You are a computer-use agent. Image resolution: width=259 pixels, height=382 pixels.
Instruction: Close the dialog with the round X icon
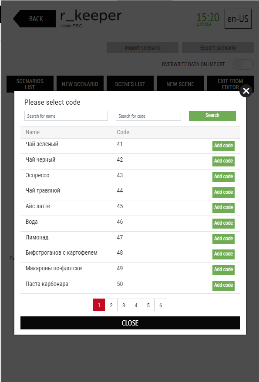click(246, 91)
